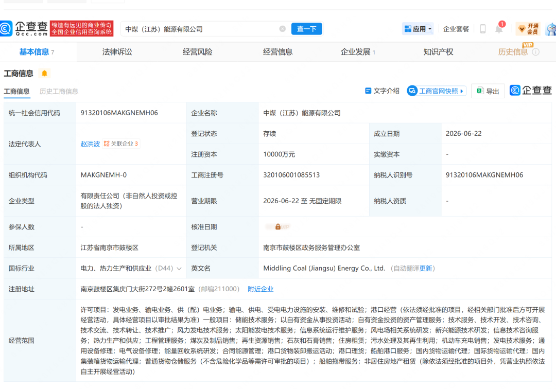Click the 法定代表人 label cell
The width and height of the screenshot is (556, 389).
[x=40, y=144]
